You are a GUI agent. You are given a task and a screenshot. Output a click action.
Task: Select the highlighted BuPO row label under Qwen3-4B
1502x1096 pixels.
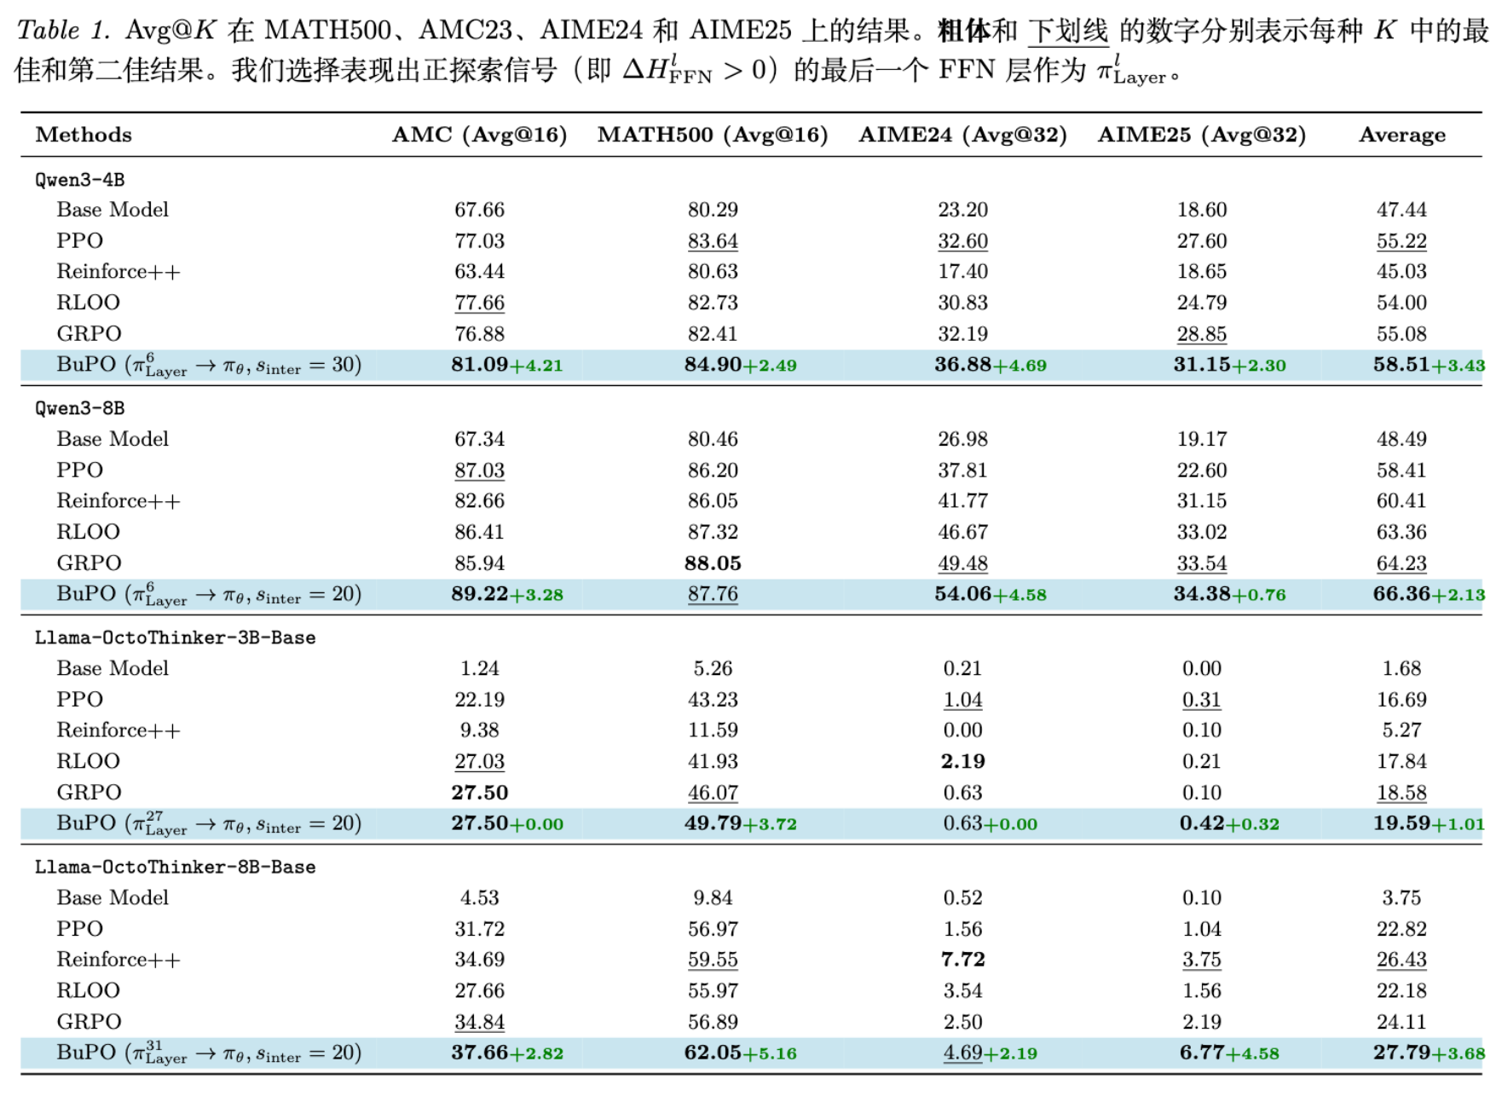pos(209,365)
